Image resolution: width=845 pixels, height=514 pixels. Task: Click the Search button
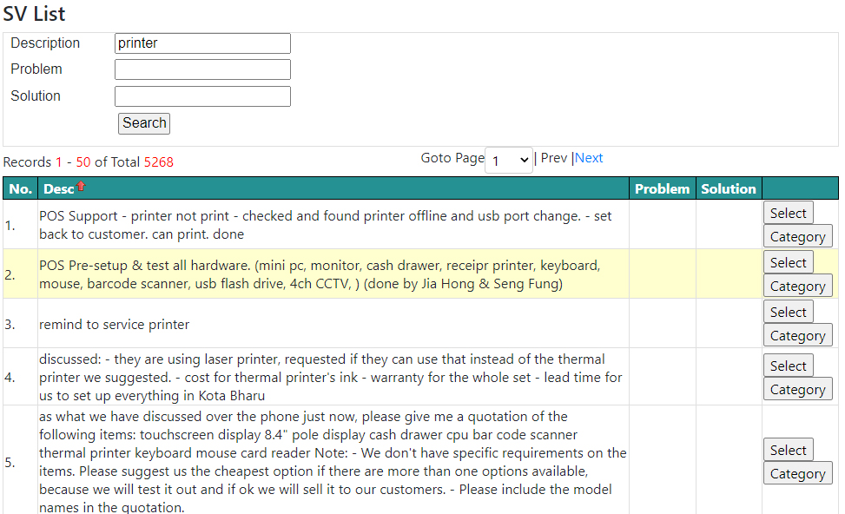click(x=144, y=123)
